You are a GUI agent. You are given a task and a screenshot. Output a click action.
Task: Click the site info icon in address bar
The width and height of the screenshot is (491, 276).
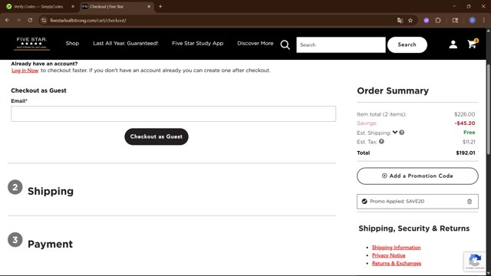[x=44, y=21]
